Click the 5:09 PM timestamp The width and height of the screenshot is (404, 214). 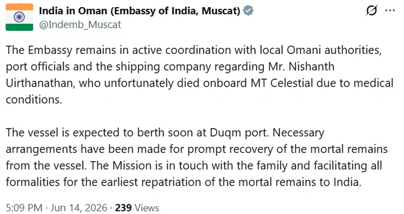[x=24, y=207]
